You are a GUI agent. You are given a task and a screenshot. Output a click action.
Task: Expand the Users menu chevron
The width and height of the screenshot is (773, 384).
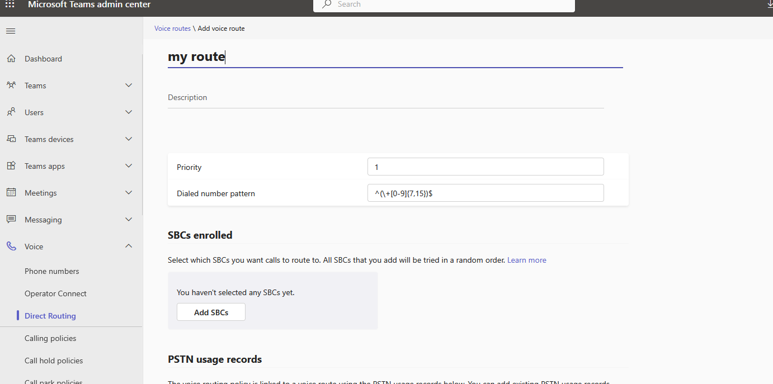[129, 112]
